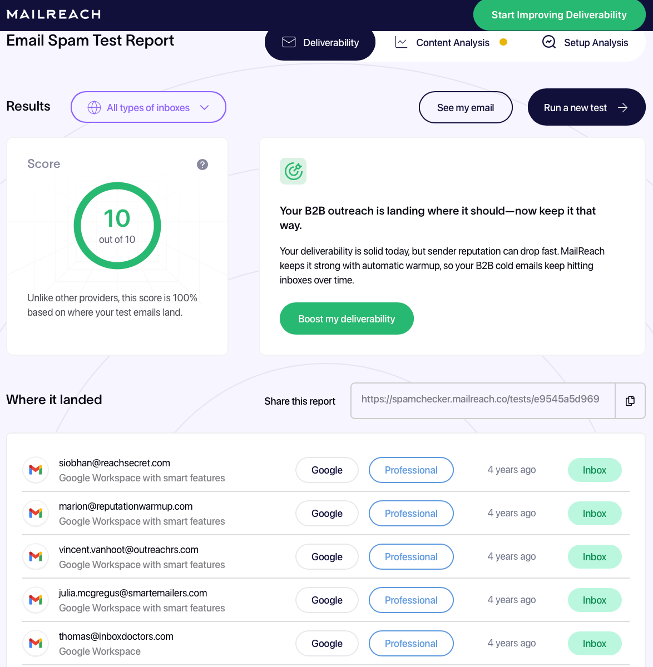
Task: Click the See my email button
Action: [x=466, y=107]
